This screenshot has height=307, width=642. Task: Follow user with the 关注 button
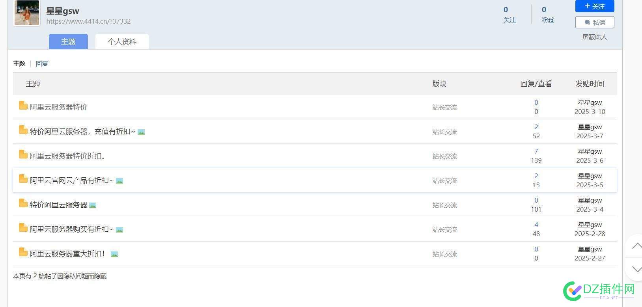[x=595, y=6]
